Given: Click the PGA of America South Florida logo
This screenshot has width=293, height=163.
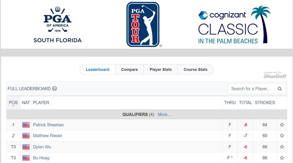Looking at the screenshot, I should click(x=57, y=25).
